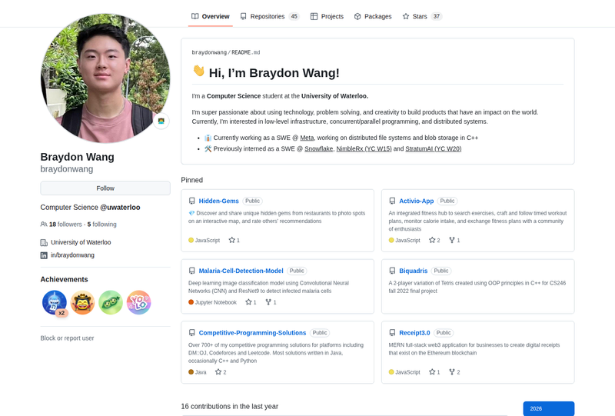Viewport: 615px width, 416px height.
Task: Click the star icon on Stars tab
Action: (406, 16)
